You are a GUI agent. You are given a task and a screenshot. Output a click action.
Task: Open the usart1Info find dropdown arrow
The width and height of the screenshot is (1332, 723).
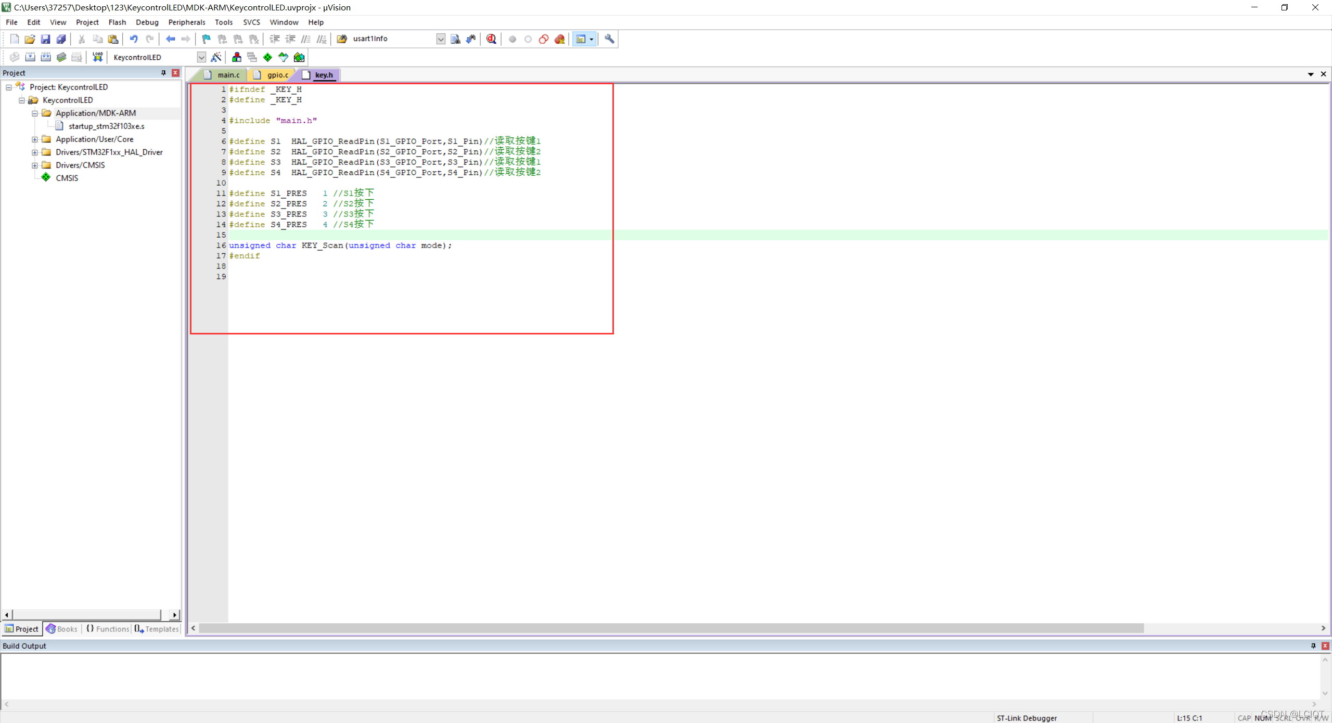point(441,39)
